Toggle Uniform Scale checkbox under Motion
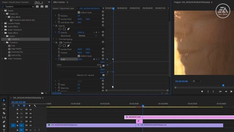The height and width of the screenshot is (132, 234). pyautogui.click(x=79, y=12)
